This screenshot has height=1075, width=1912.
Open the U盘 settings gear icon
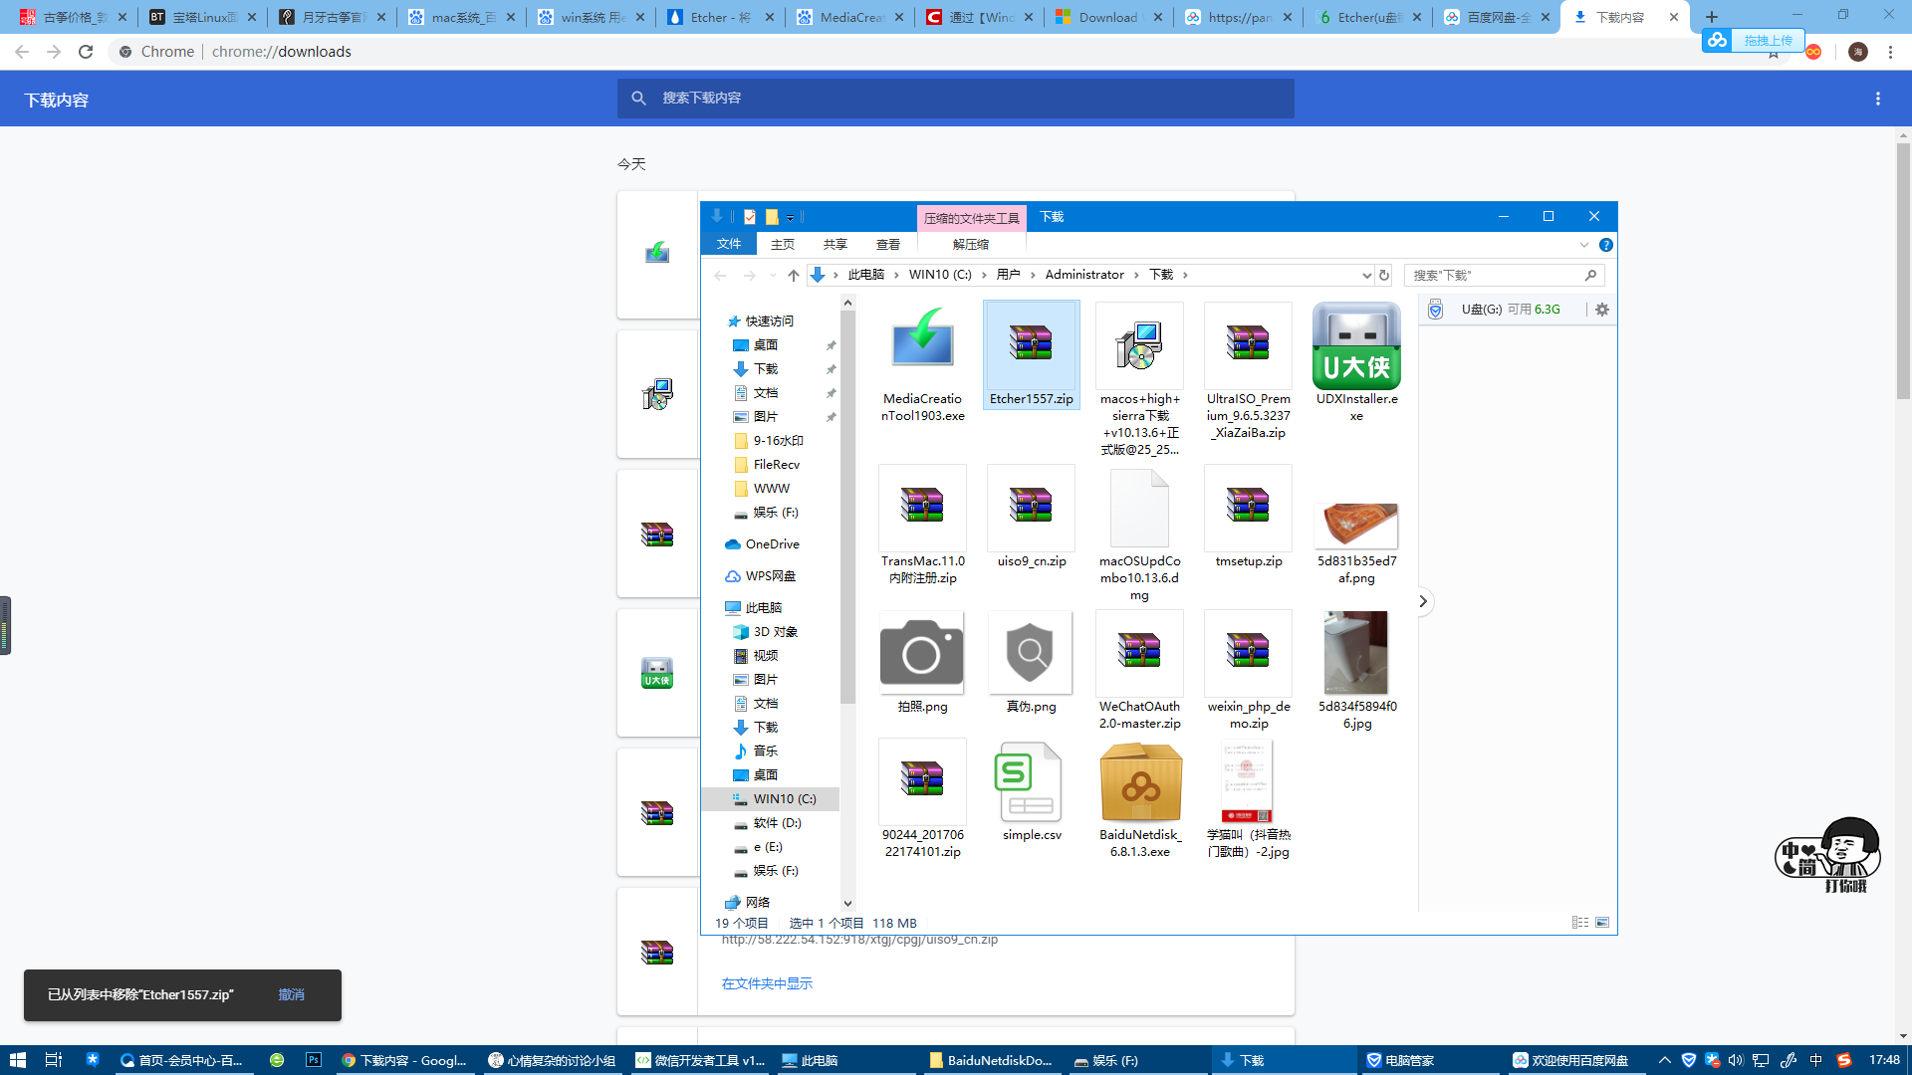(x=1602, y=310)
